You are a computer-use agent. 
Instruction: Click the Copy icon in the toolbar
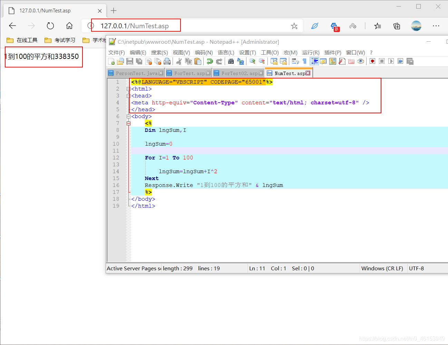click(188, 61)
